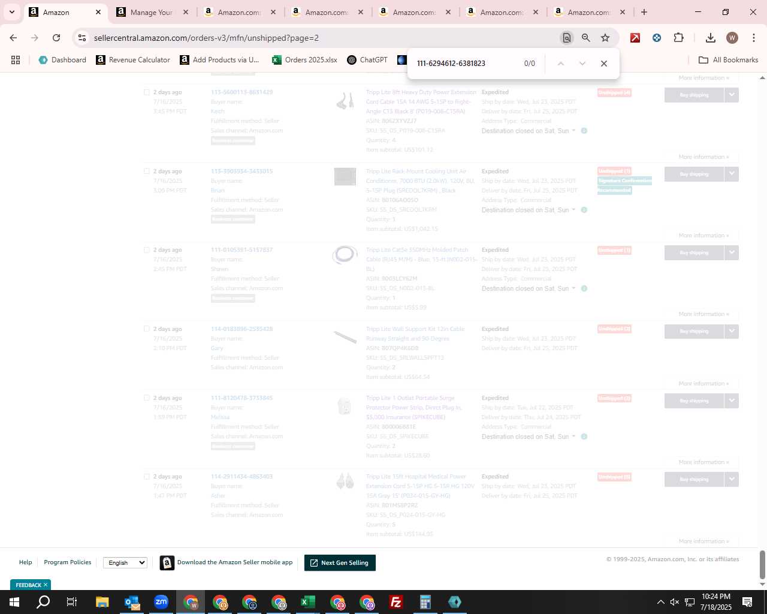Open File Explorer from taskbar

(x=102, y=602)
